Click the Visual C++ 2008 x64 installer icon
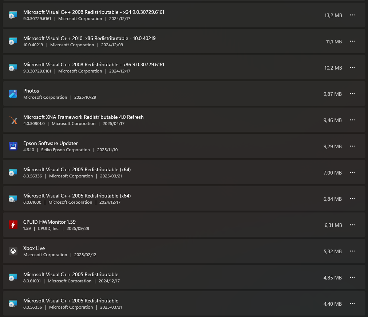The height and width of the screenshot is (317, 368). point(13,15)
